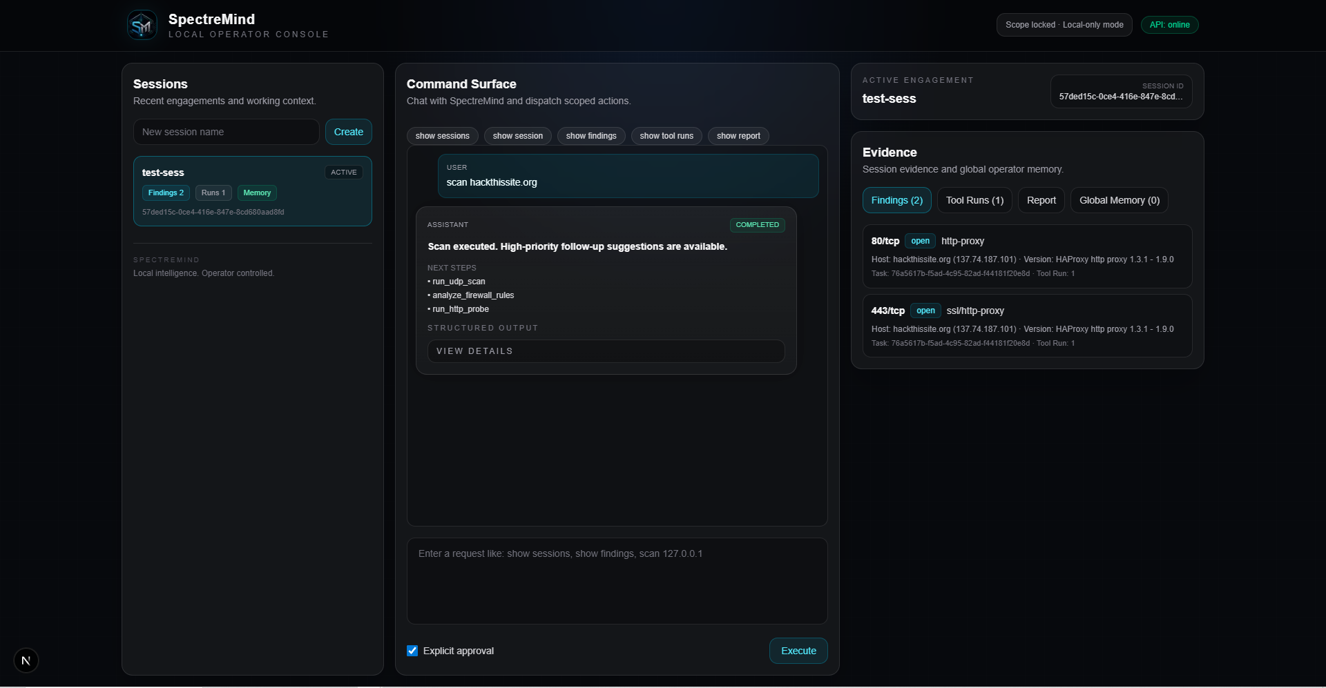
Task: Click the ACTIVE badge on test-sess session
Action: 343,172
